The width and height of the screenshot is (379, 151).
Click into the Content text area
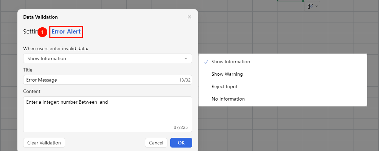pyautogui.click(x=108, y=114)
